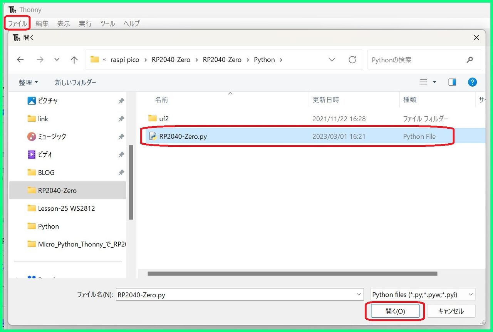Unpin link using its pin icon

point(121,119)
